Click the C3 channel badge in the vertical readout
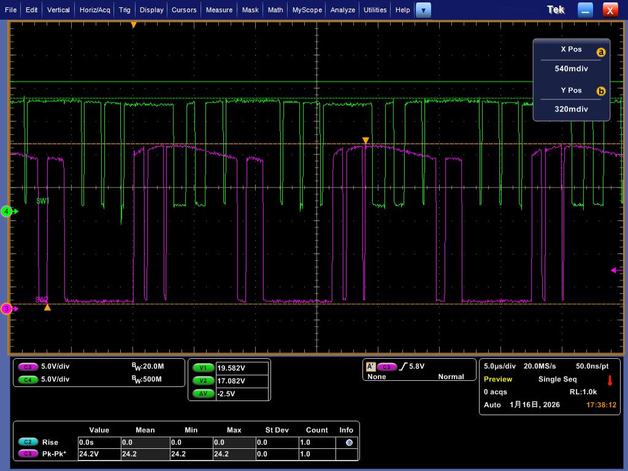Screen dimensions: 628x471 [x=28, y=367]
